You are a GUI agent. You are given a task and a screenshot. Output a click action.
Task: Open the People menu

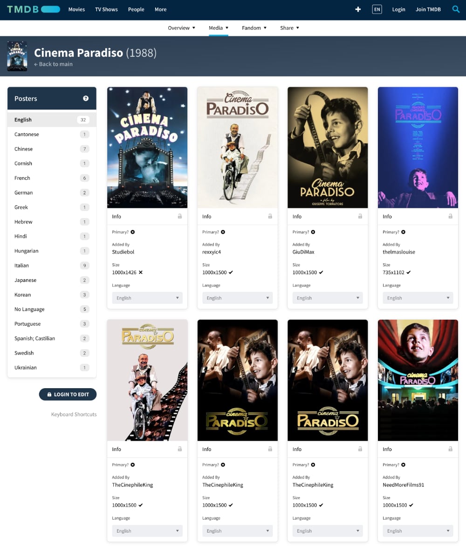136,9
